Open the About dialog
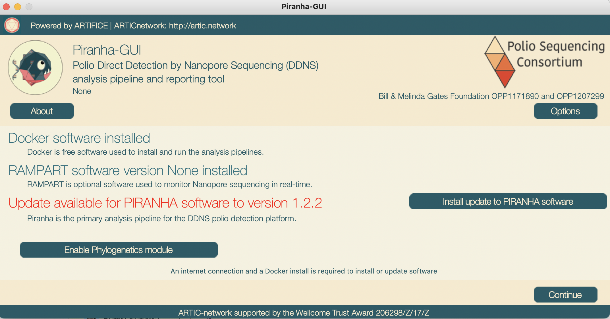 [x=42, y=111]
